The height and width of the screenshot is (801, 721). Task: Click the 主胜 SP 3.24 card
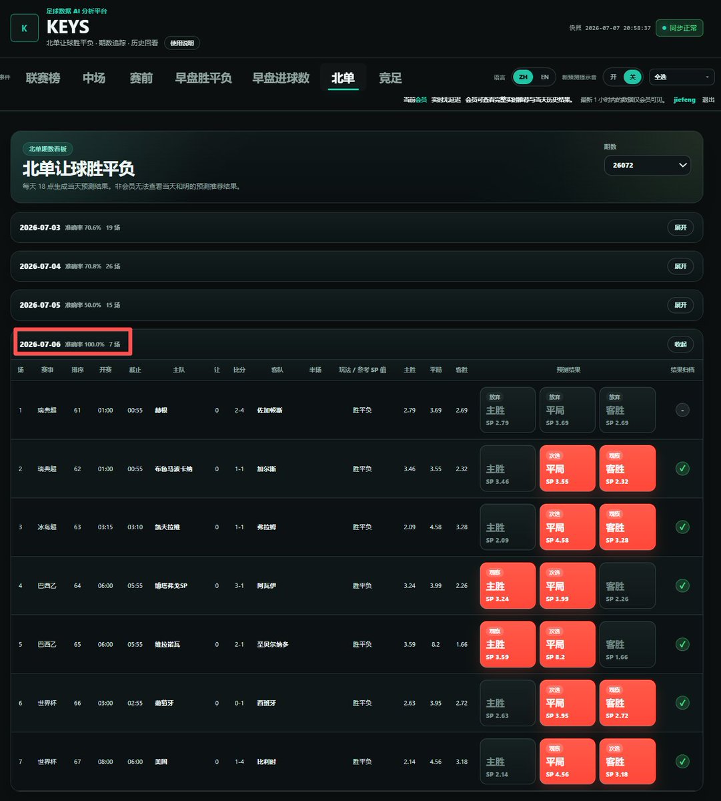pos(508,585)
